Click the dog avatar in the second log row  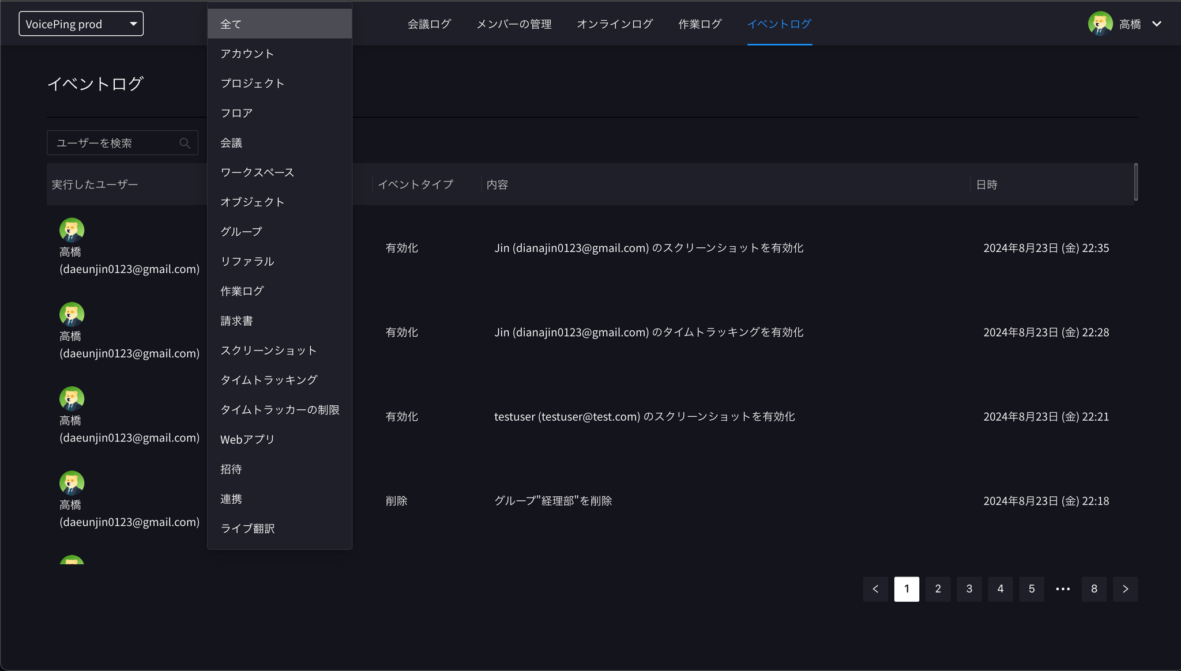72,313
